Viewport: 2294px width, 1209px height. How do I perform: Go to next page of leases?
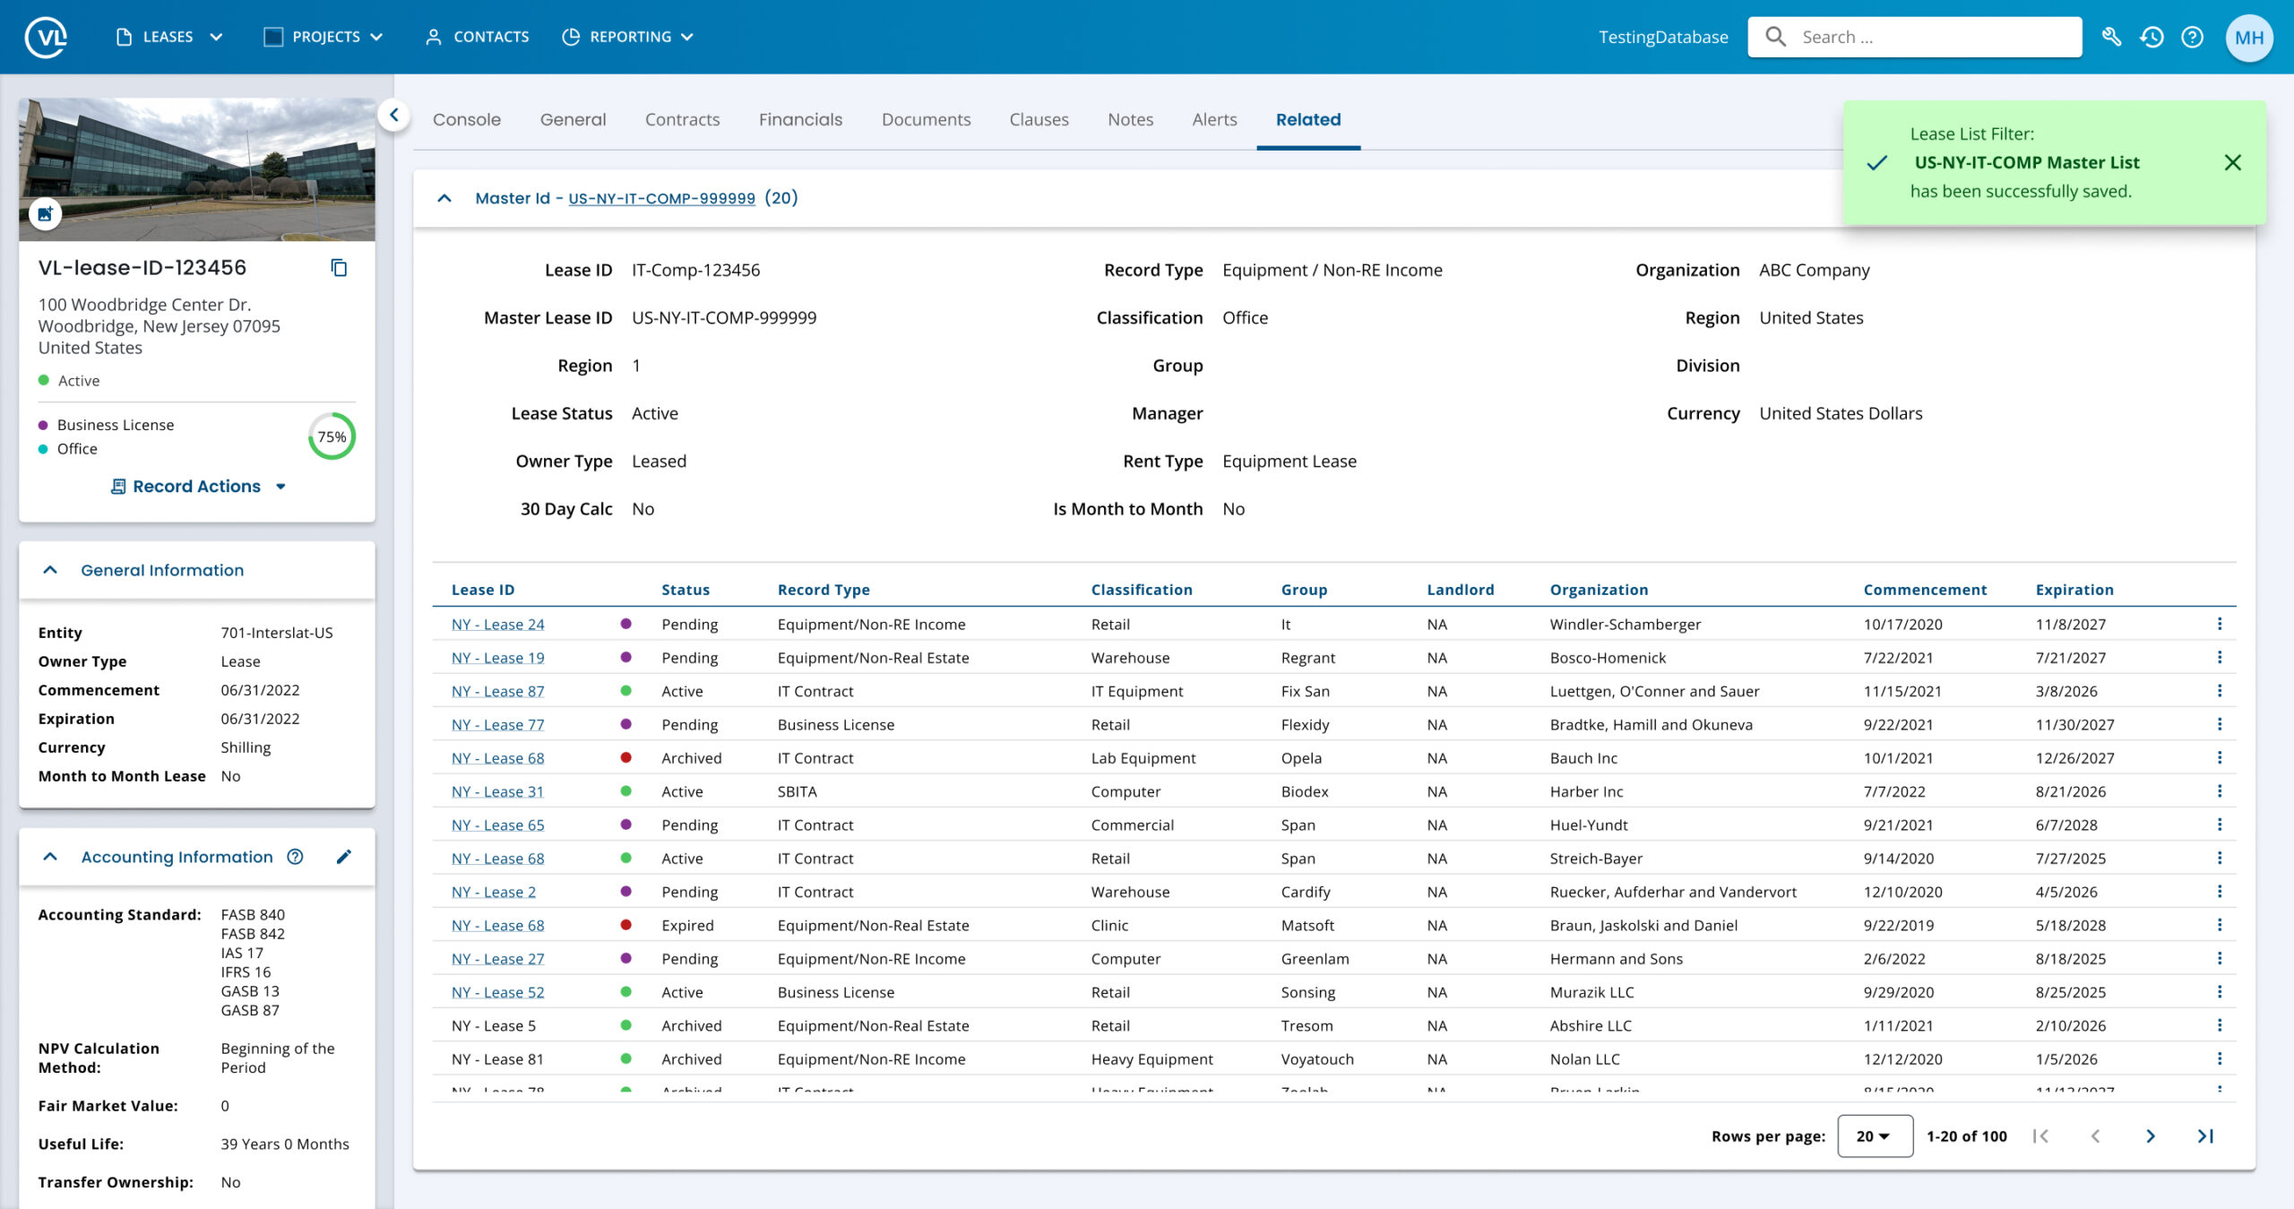pyautogui.click(x=2150, y=1136)
